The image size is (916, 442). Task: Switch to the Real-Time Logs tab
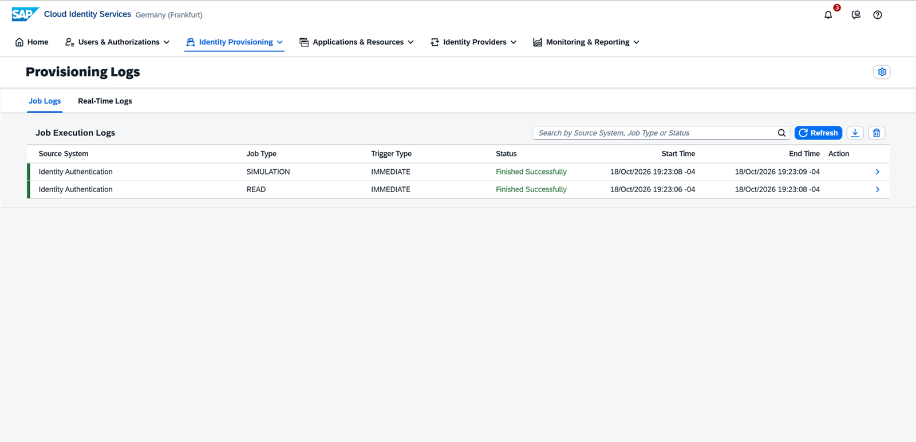(105, 101)
